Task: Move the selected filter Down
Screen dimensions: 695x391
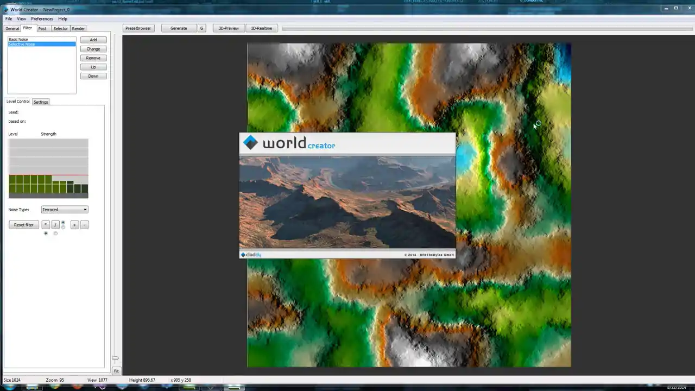Action: (93, 76)
